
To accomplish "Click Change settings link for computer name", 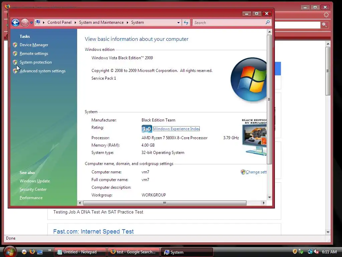I will point(256,172).
